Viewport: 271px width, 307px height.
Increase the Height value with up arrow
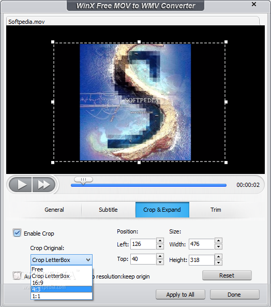[x=219, y=257]
